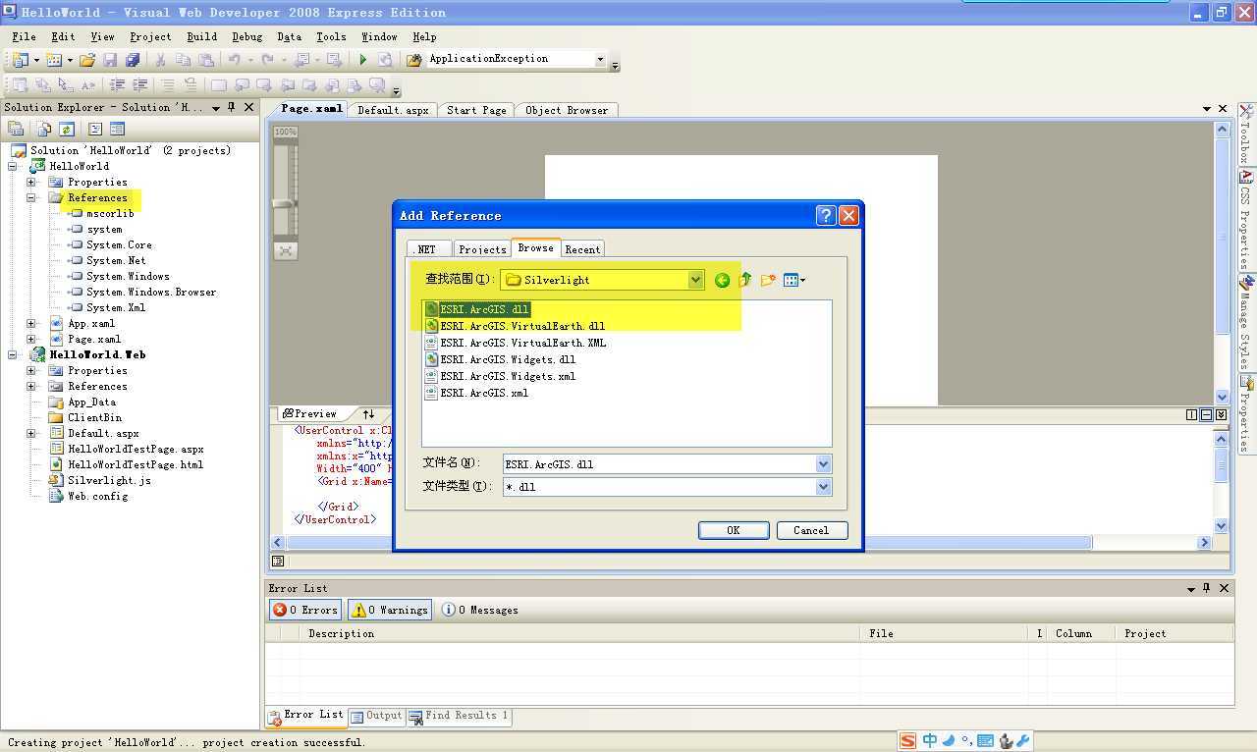Click the Preview button in the XAML split view
Screen dimensions: 1257x752
308,414
